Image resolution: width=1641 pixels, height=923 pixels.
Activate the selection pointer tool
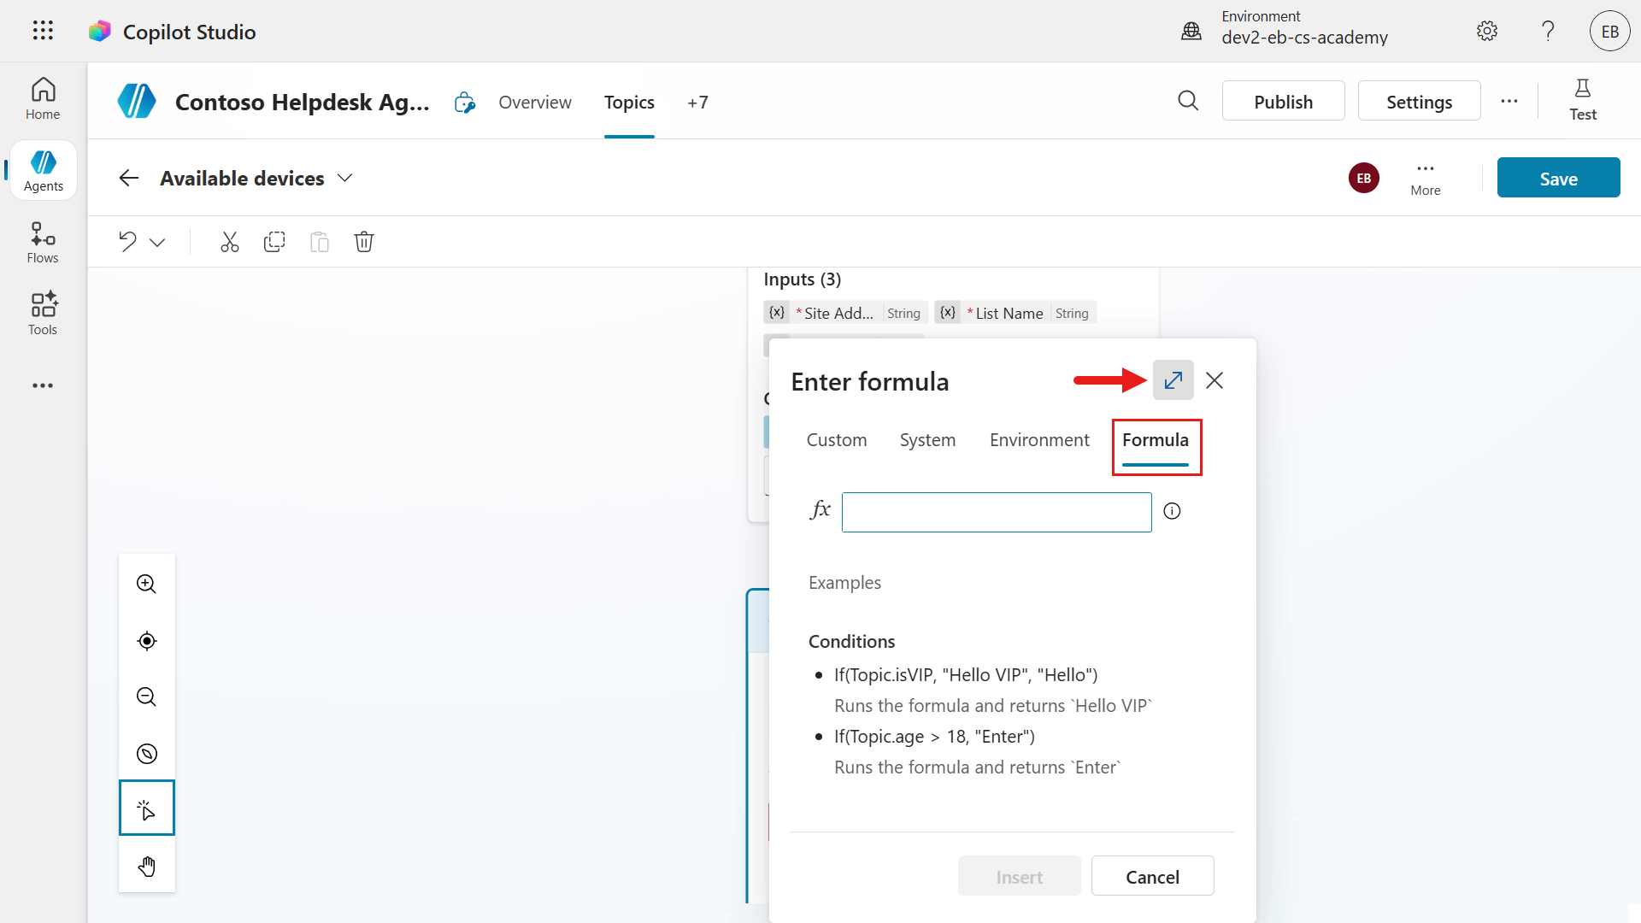point(147,808)
